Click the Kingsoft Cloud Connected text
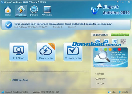The height and width of the screenshot is (94, 132). [x=16, y=92]
